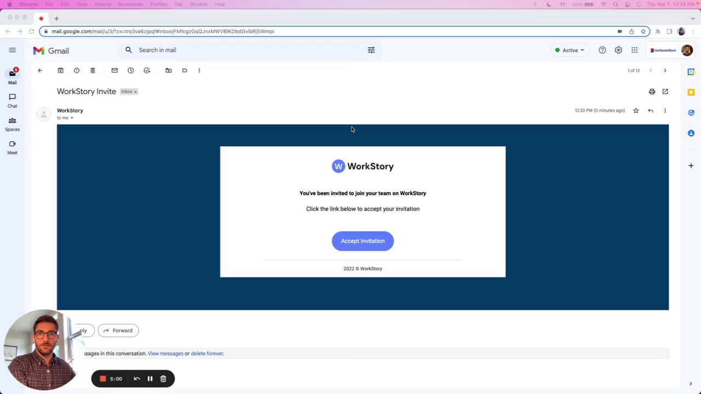Image resolution: width=701 pixels, height=394 pixels.
Task: Switch to Chat in left sidebar
Action: (x=12, y=100)
